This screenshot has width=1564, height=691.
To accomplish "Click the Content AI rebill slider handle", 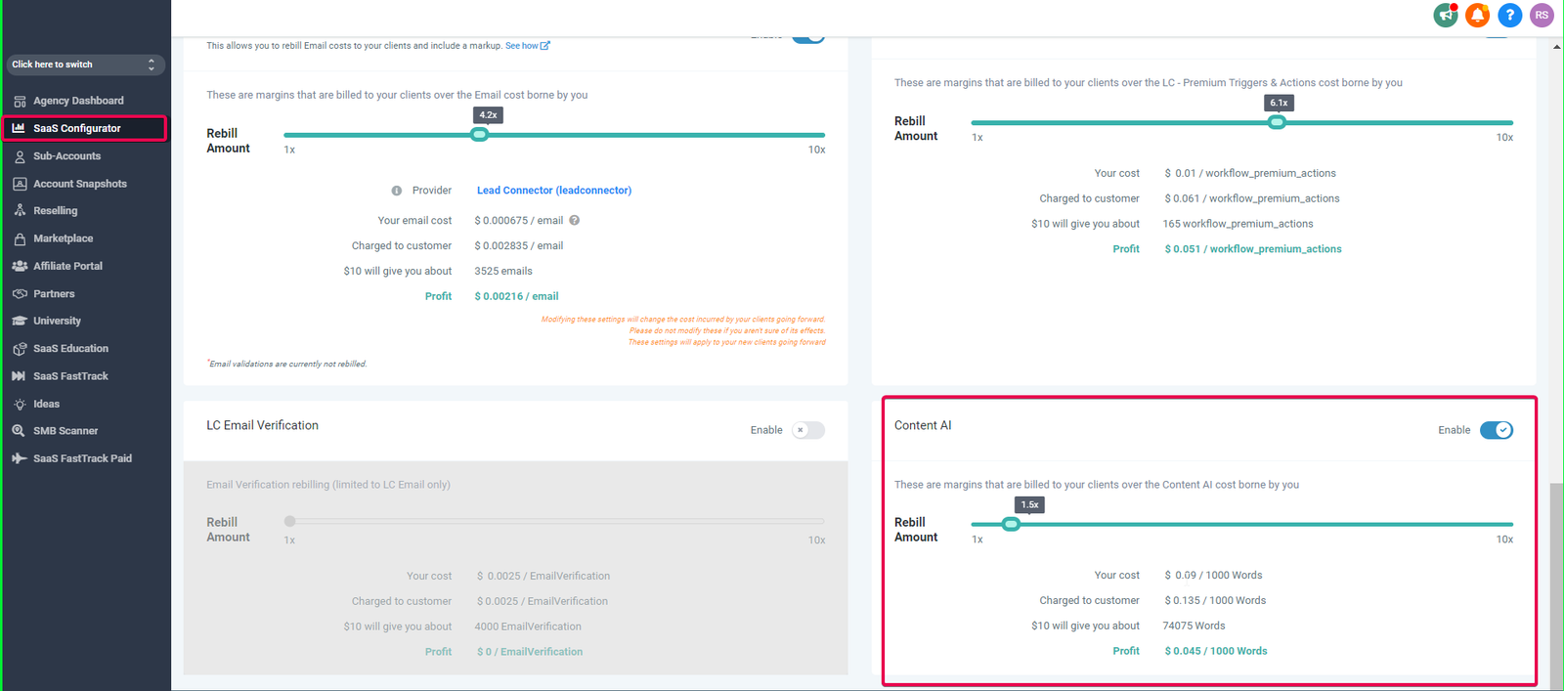I will pos(1011,524).
